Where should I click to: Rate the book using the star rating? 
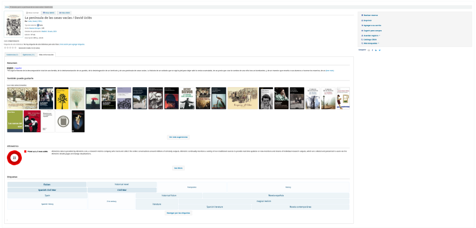pos(10,47)
